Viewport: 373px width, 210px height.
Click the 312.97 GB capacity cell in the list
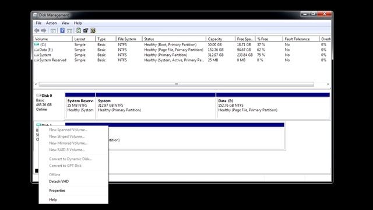tap(216, 55)
